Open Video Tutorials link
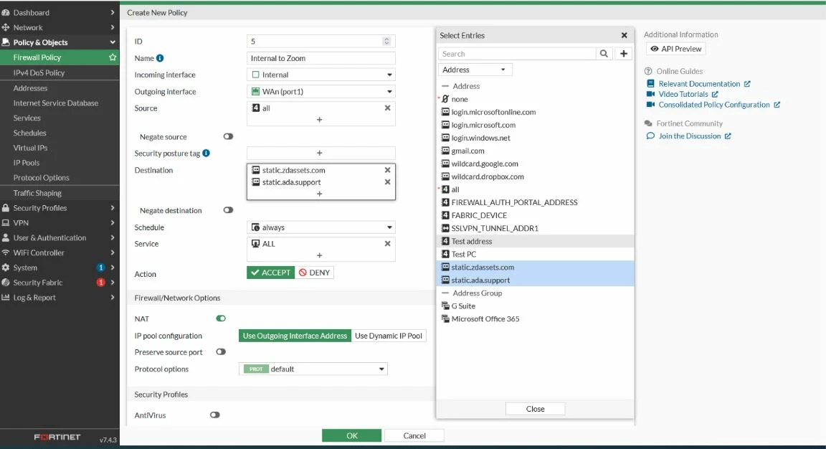 [x=683, y=95]
